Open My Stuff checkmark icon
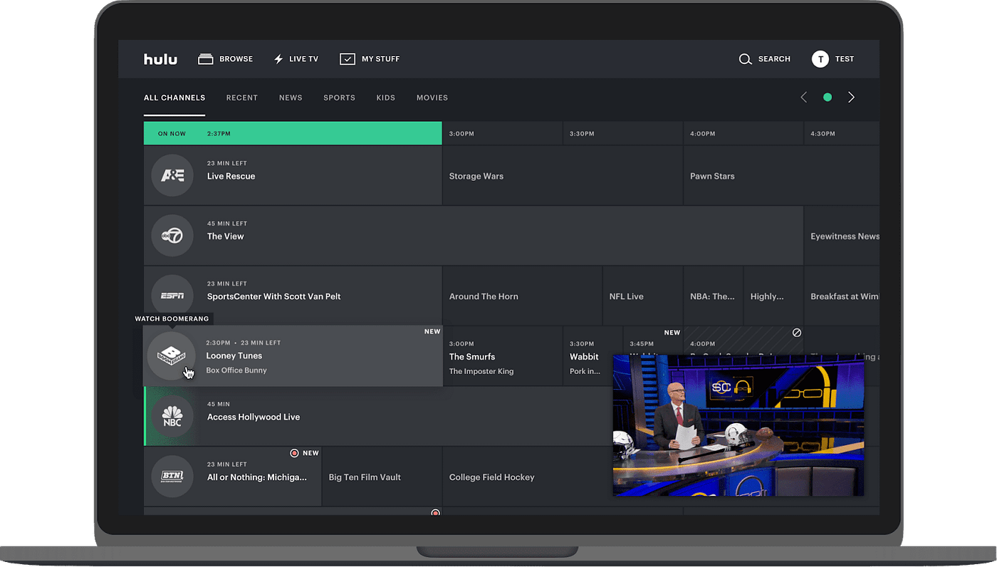Image resolution: width=997 pixels, height=567 pixels. click(x=348, y=59)
